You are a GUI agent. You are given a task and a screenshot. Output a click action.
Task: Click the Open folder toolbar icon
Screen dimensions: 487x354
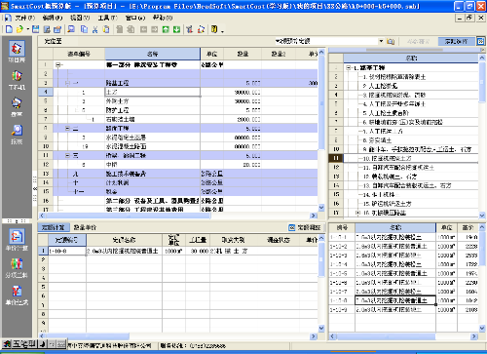(x=19, y=29)
